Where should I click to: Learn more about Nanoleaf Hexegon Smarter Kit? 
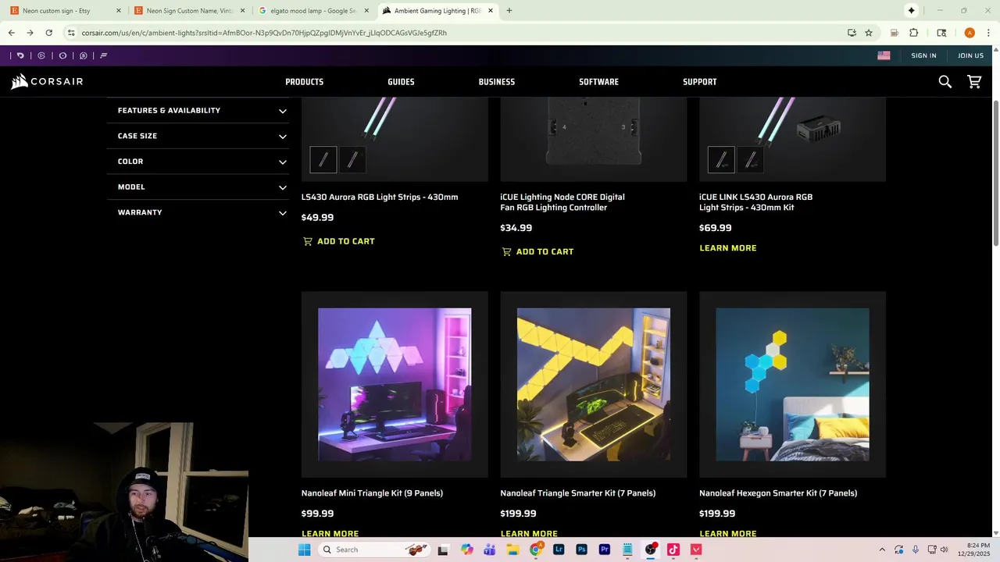click(x=728, y=533)
